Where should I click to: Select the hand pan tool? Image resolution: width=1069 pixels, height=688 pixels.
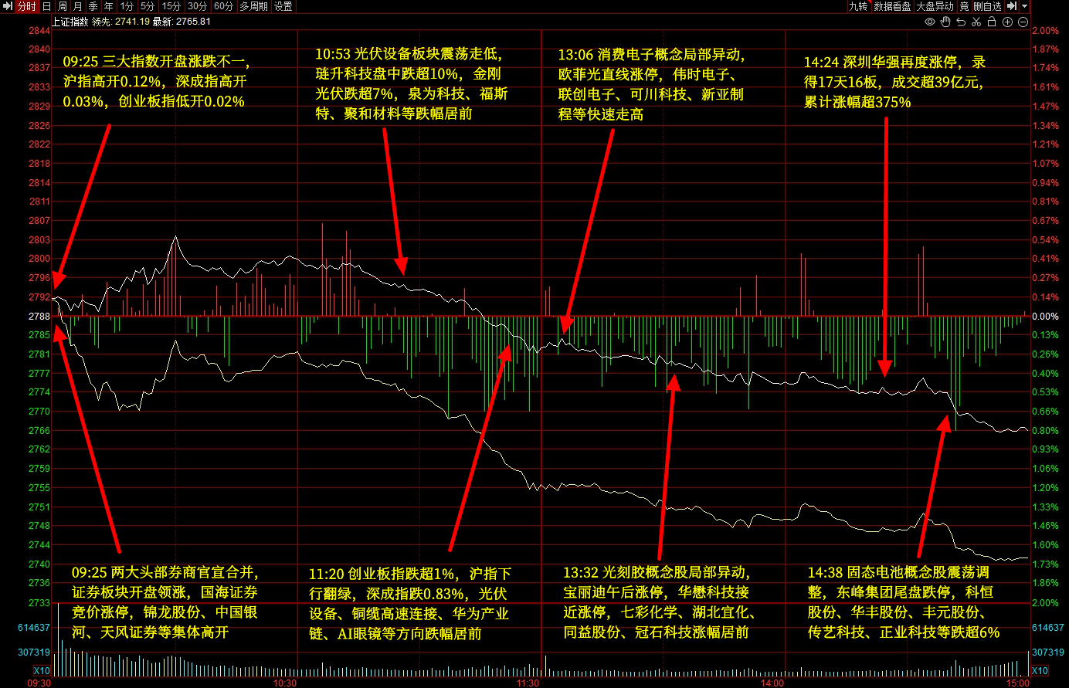(945, 22)
